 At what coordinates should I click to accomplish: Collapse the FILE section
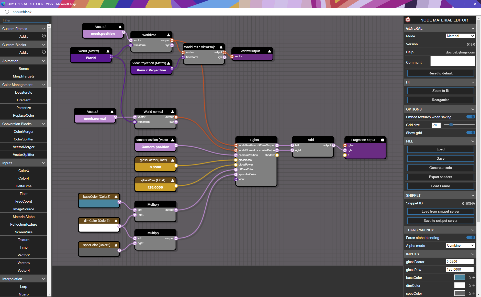pyautogui.click(x=440, y=141)
